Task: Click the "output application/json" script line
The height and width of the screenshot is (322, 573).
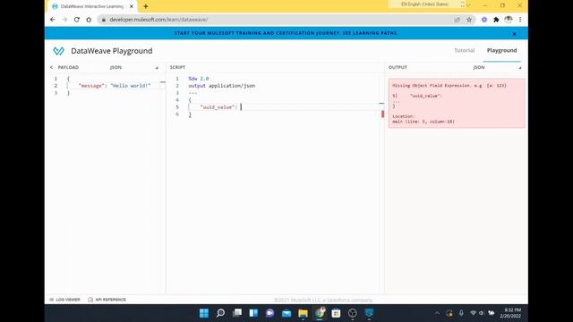Action: [x=222, y=86]
